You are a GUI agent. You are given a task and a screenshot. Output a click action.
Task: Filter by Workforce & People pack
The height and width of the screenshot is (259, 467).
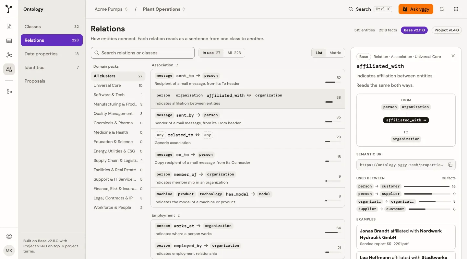118,208
